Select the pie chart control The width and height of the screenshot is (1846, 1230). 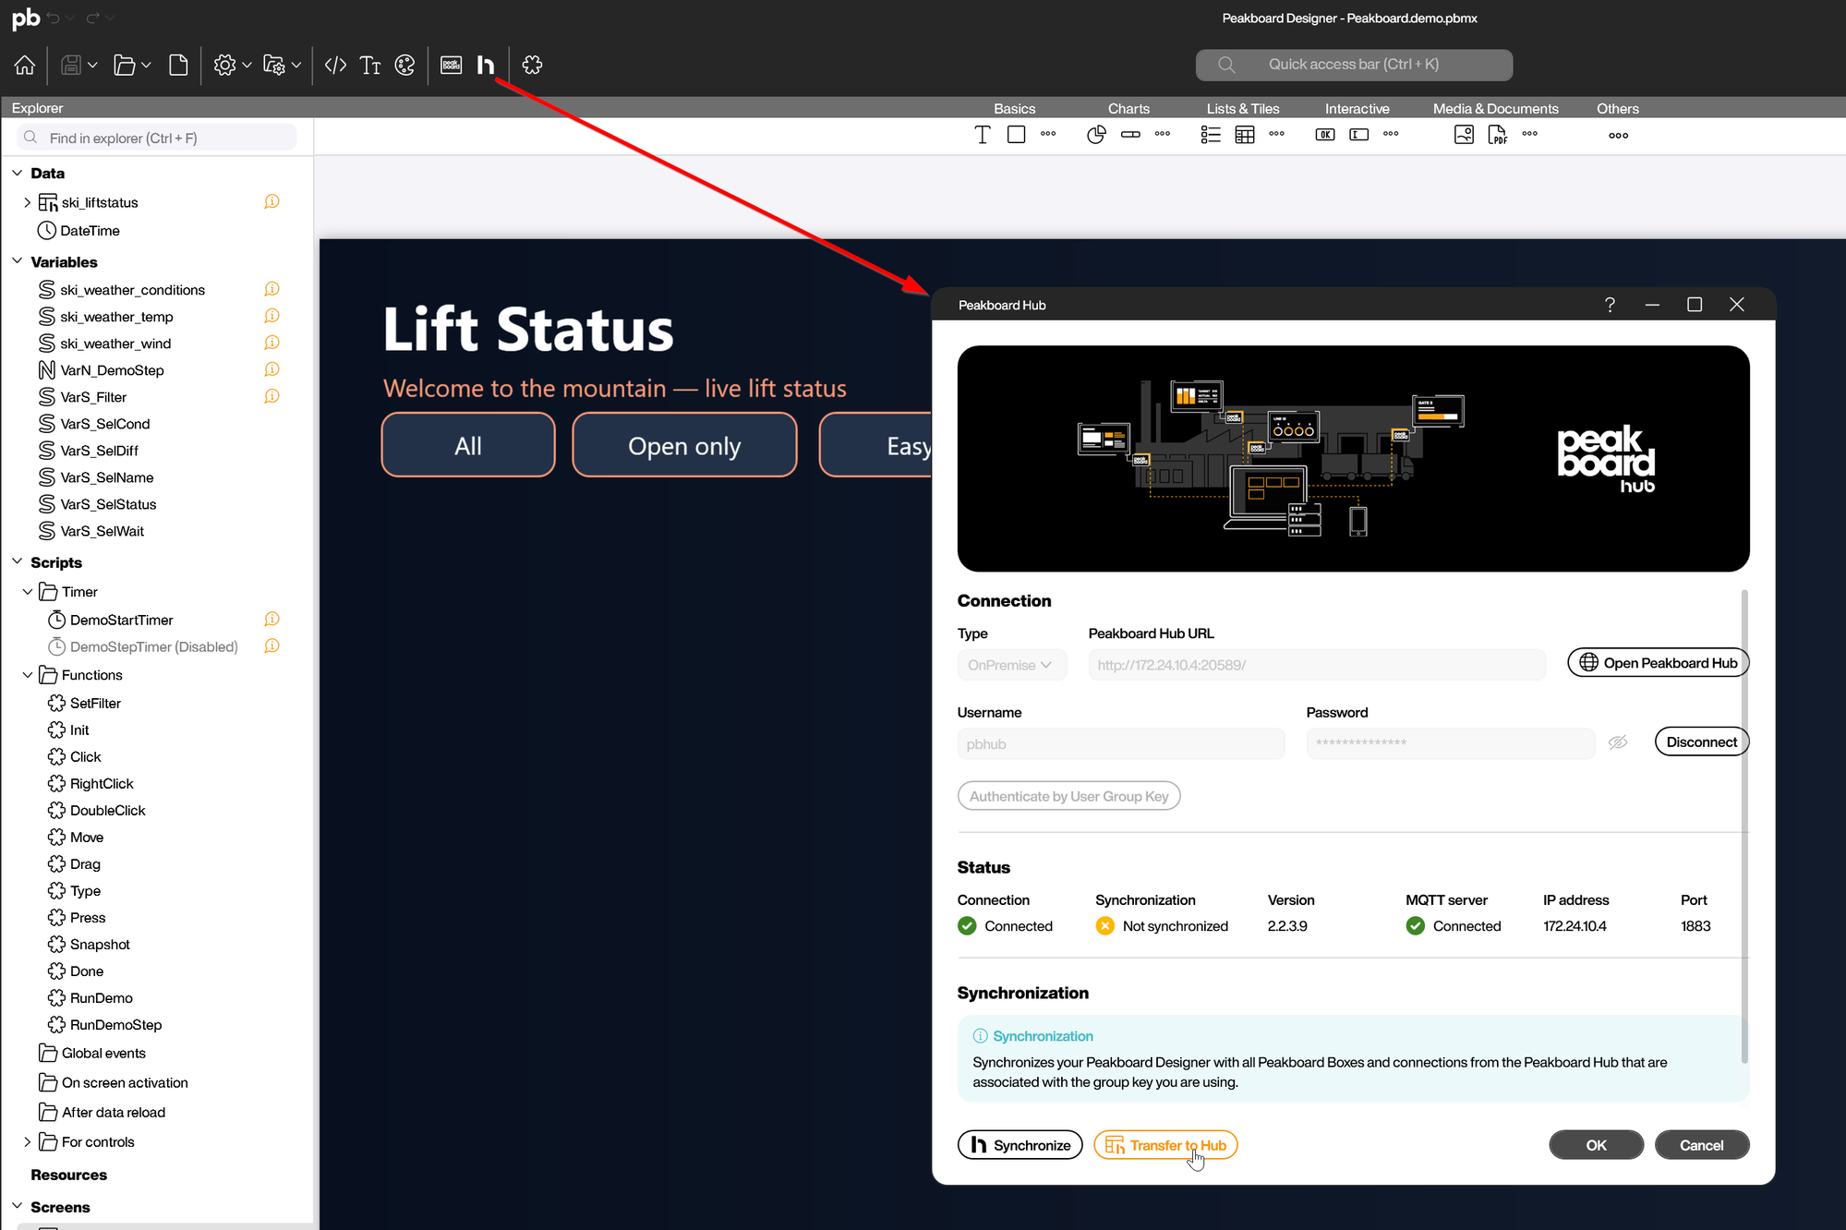tap(1096, 135)
